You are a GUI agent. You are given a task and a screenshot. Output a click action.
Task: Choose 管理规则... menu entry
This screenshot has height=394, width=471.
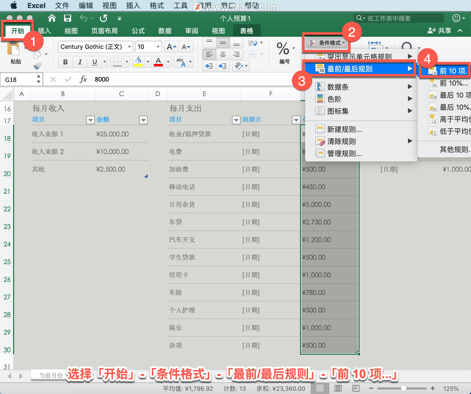click(x=361, y=153)
